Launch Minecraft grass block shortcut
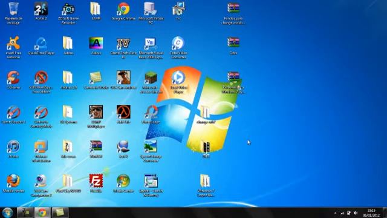Screen dimensions: 387x218 click(x=151, y=78)
